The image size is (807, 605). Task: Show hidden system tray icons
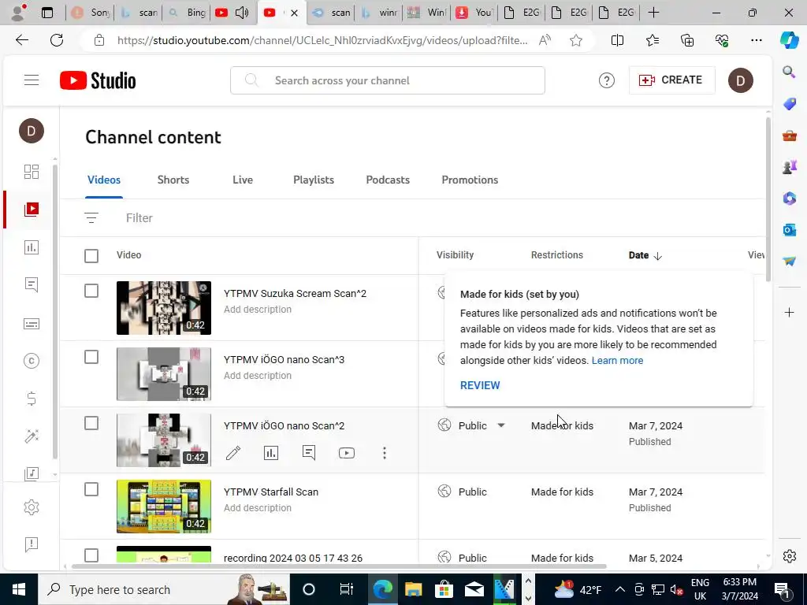coord(619,589)
